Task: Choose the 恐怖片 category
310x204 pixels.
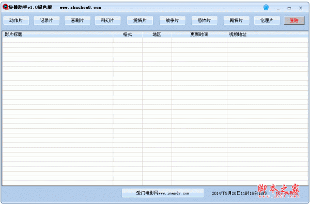Action: click(205, 21)
